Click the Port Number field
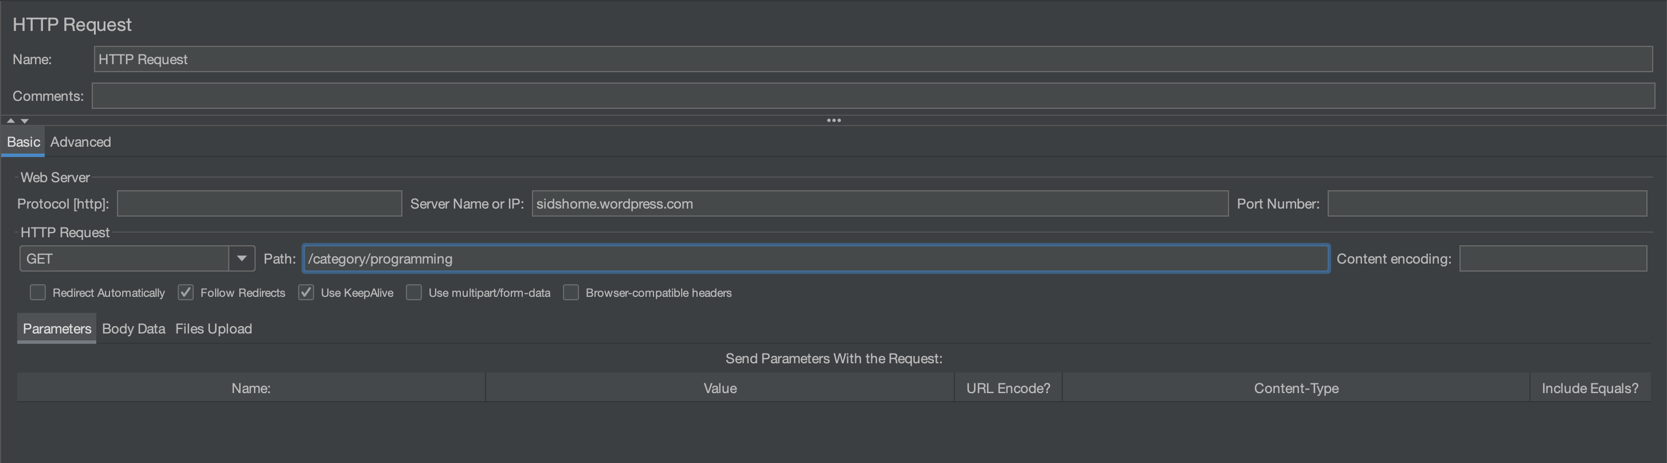The width and height of the screenshot is (1667, 463). pyautogui.click(x=1486, y=203)
